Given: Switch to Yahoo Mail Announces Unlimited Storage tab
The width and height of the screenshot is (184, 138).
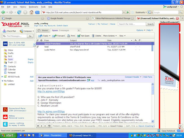Looking at the screenshot, I should (x=113, y=18).
